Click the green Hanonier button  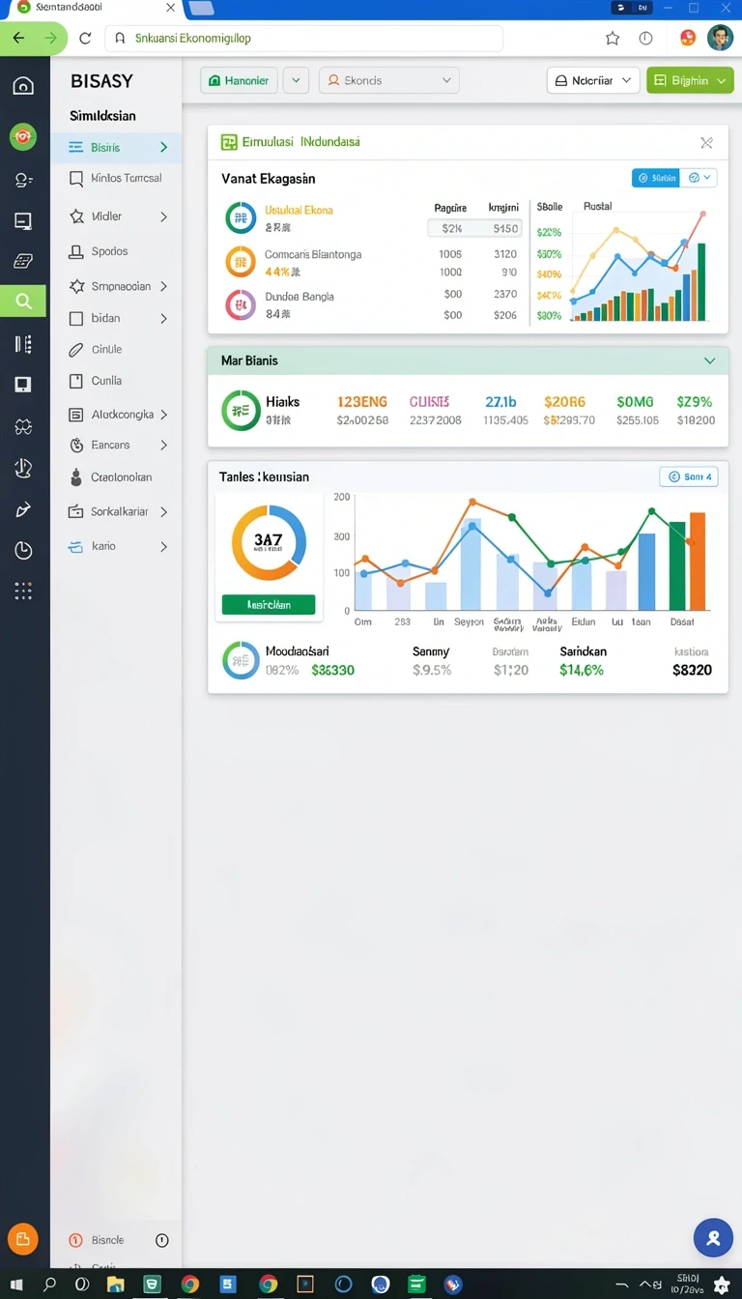pos(240,80)
